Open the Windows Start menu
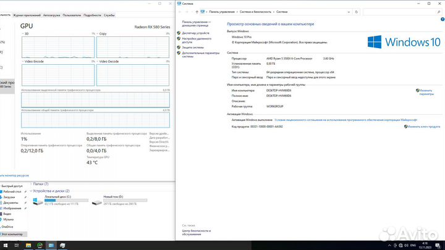445x250 pixels. coord(6,245)
